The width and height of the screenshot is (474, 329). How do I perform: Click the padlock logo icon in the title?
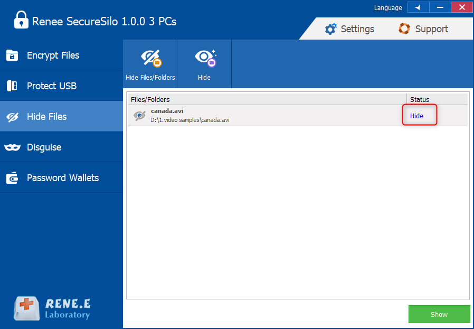[x=21, y=20]
